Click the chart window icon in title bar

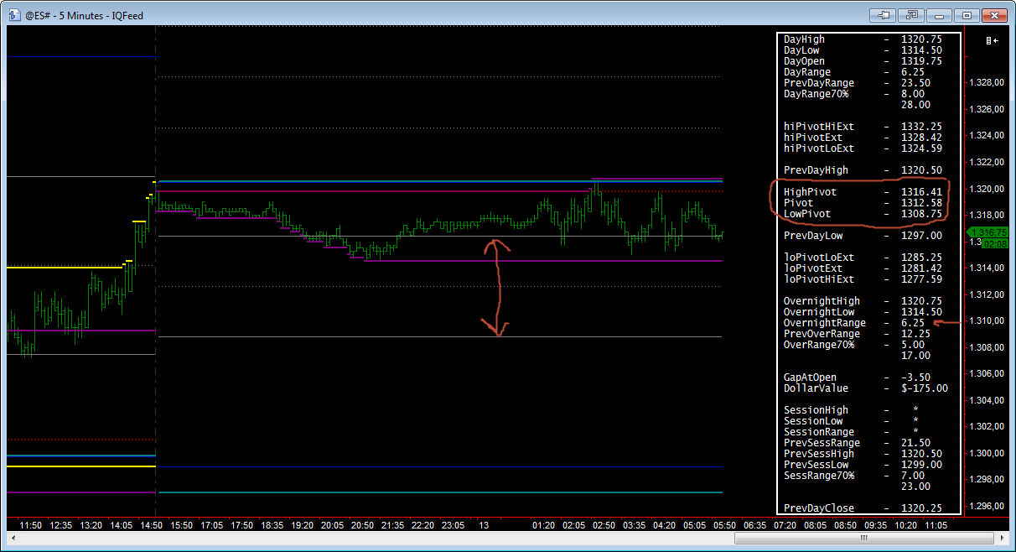pyautogui.click(x=14, y=14)
